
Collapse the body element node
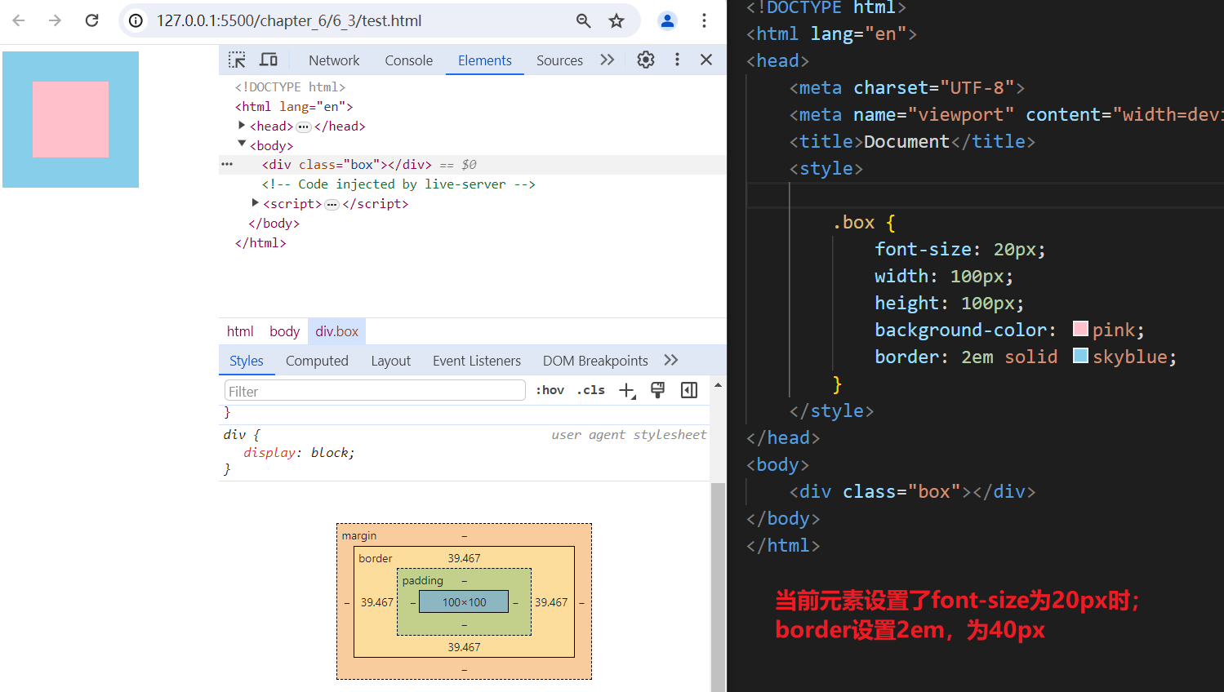point(242,144)
